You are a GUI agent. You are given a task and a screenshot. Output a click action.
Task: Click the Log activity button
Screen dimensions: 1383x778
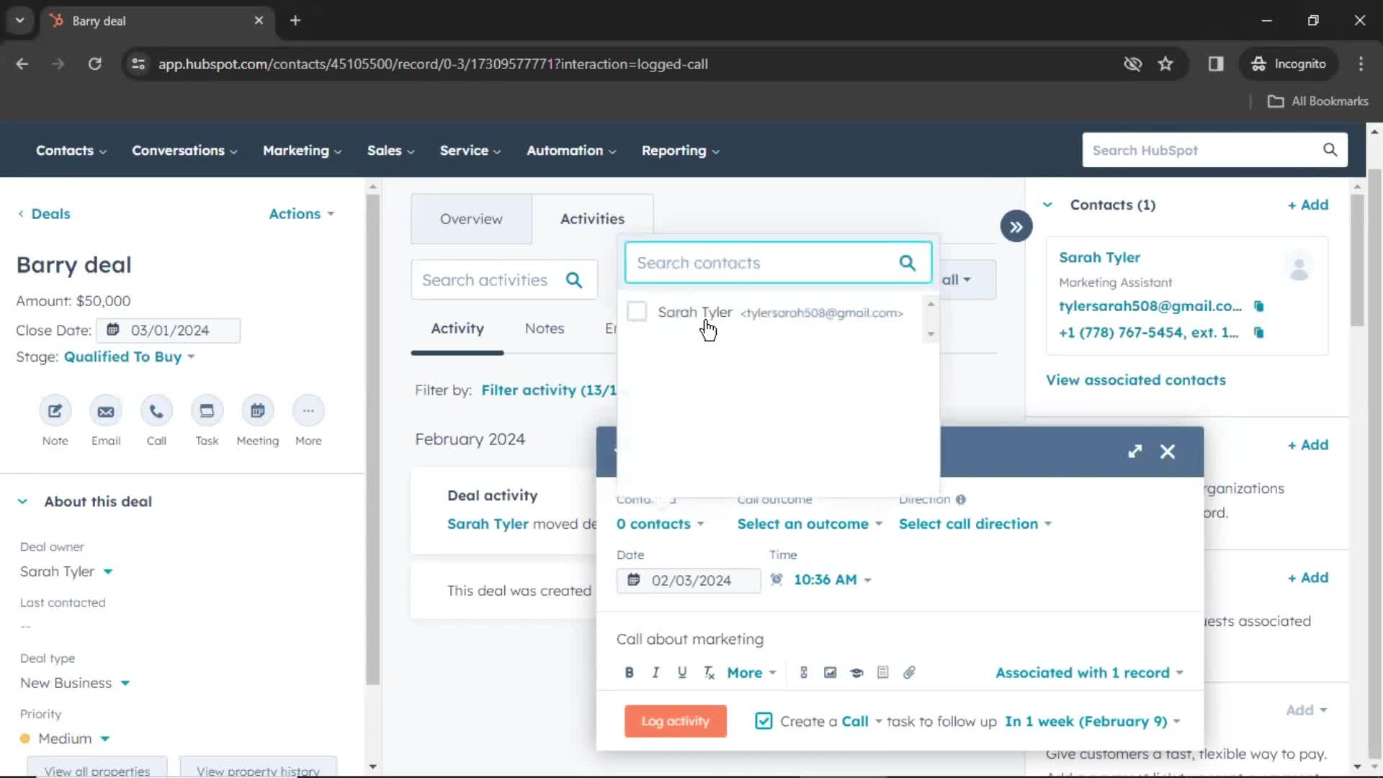pos(676,721)
